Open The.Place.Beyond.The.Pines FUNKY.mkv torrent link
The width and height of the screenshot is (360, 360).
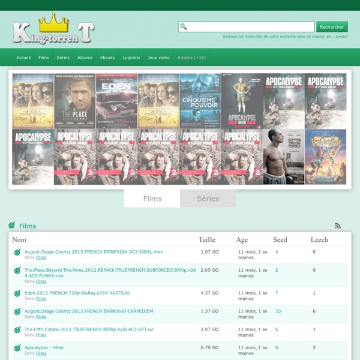point(110,273)
